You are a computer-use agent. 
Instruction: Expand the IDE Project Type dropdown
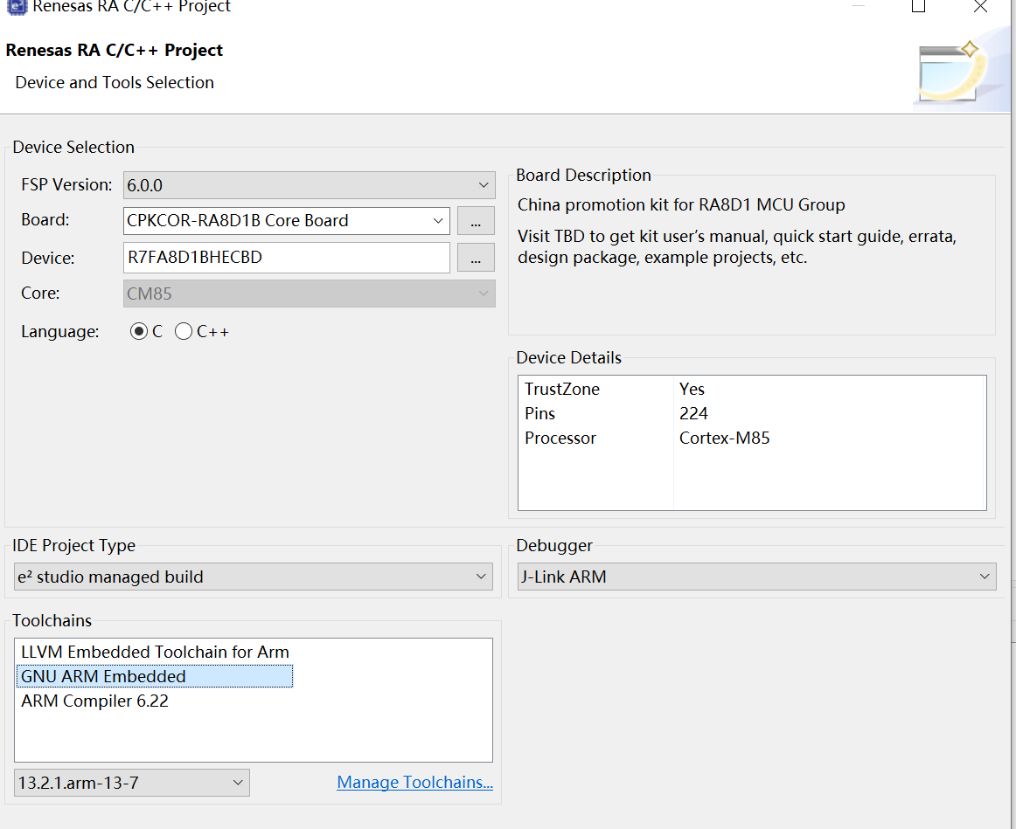click(254, 577)
